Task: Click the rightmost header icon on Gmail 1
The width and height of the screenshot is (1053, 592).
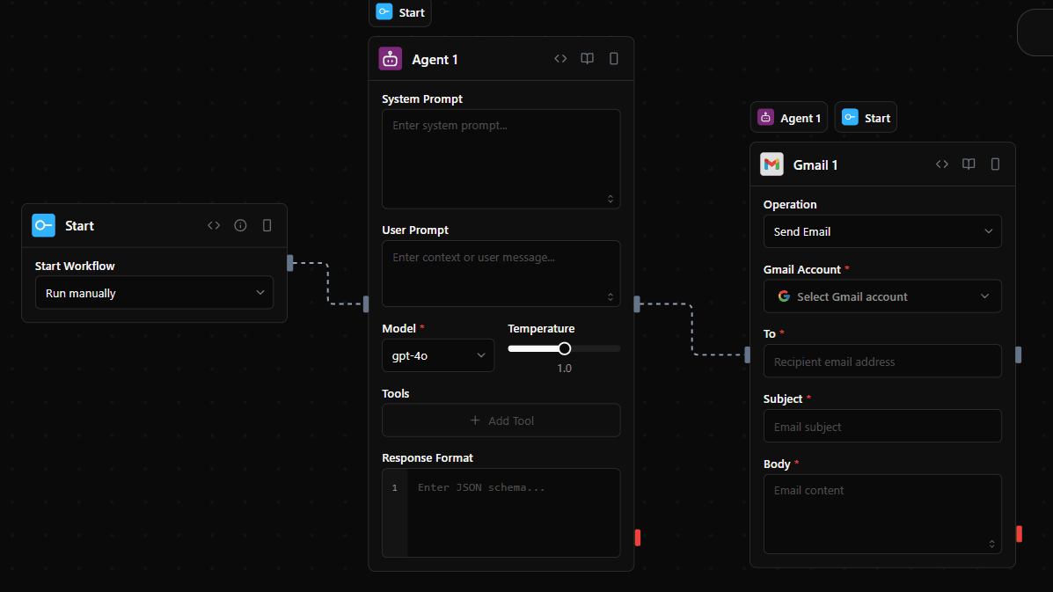Action: click(995, 164)
